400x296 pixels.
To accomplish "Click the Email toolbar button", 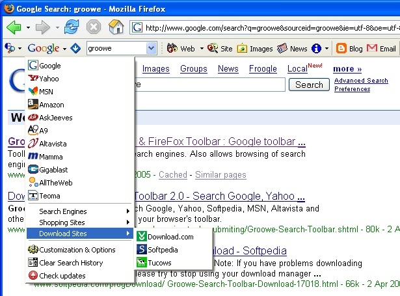I will tap(381, 49).
